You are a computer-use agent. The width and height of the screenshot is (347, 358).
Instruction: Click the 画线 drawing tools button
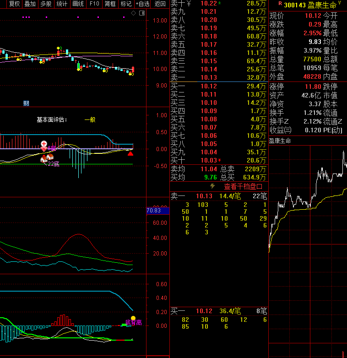[78, 4]
